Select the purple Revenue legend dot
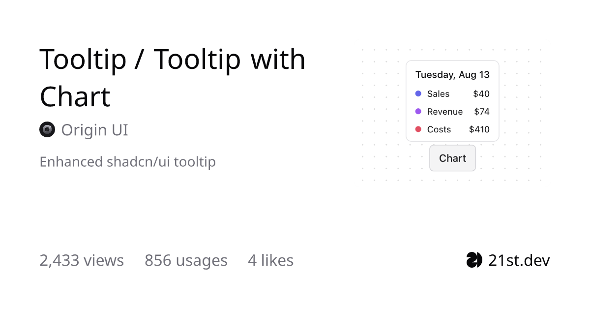Image resolution: width=590 pixels, height=310 pixels. tap(418, 112)
